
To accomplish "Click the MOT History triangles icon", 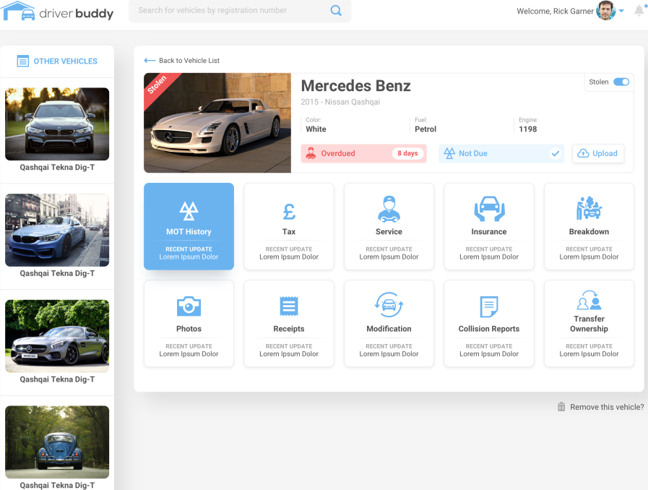I will 189,210.
